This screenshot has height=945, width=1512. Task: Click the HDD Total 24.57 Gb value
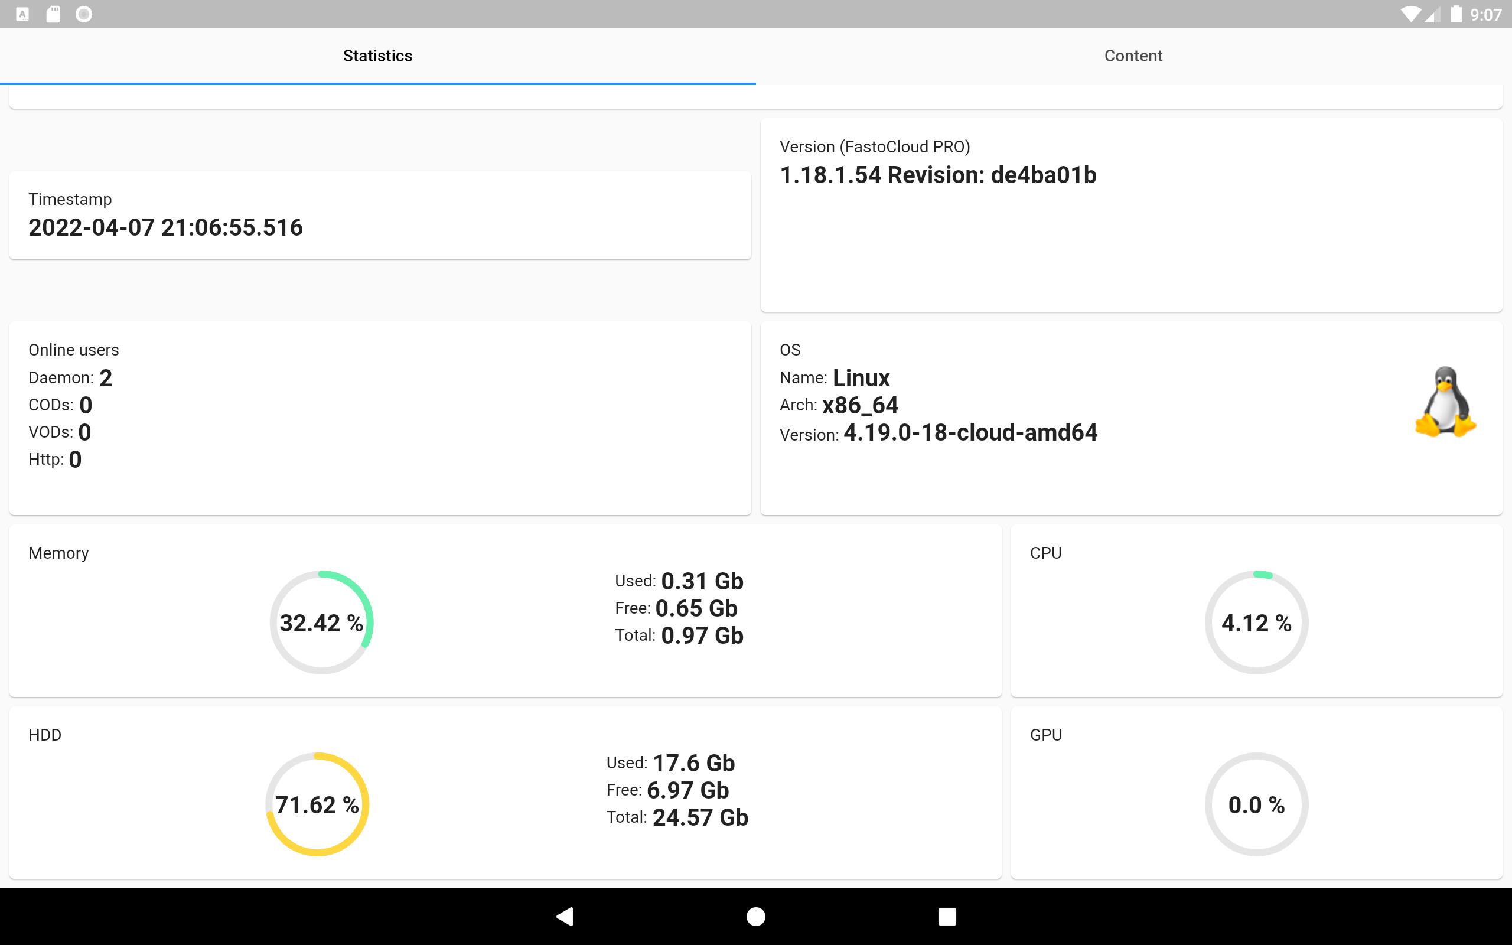point(700,817)
